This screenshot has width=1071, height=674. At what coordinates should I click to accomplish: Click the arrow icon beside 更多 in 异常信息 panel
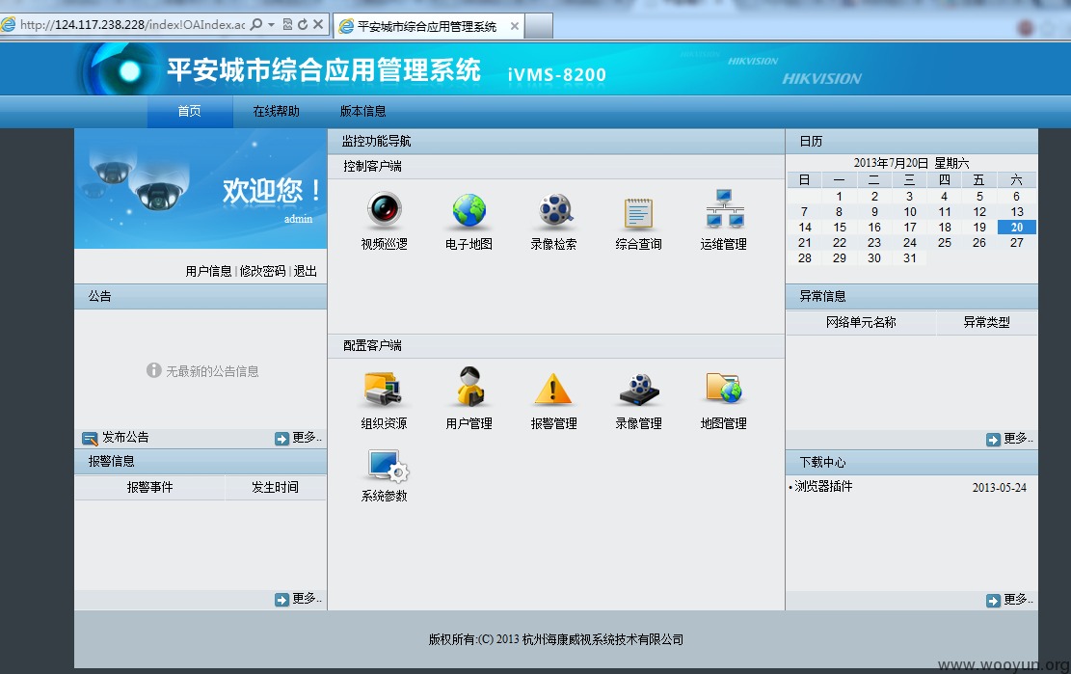point(993,440)
